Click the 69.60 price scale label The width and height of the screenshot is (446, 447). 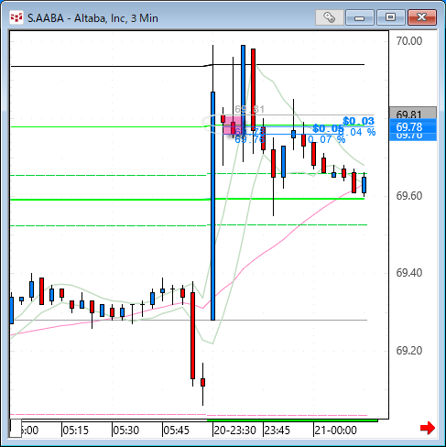(x=409, y=195)
